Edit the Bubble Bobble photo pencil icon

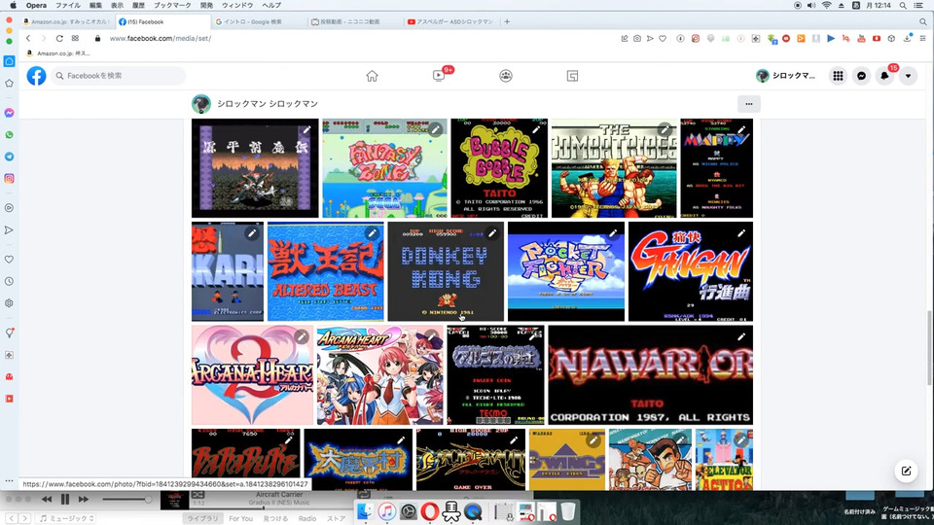[x=535, y=129]
